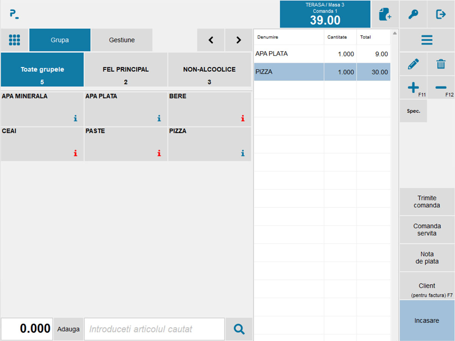This screenshot has width=455, height=341.
Task: Click the key icon button
Action: pyautogui.click(x=413, y=14)
